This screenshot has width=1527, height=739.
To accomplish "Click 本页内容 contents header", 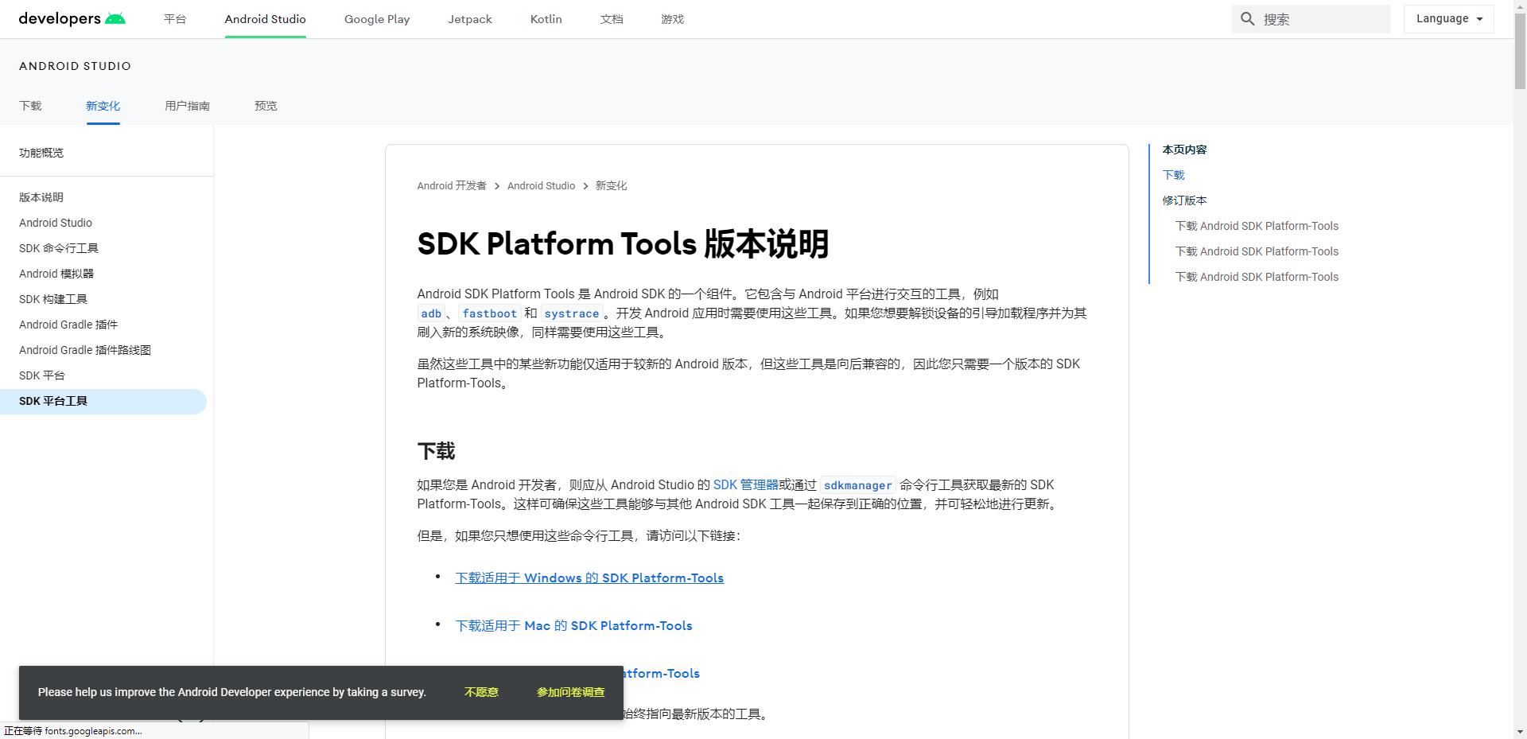I will [x=1184, y=150].
